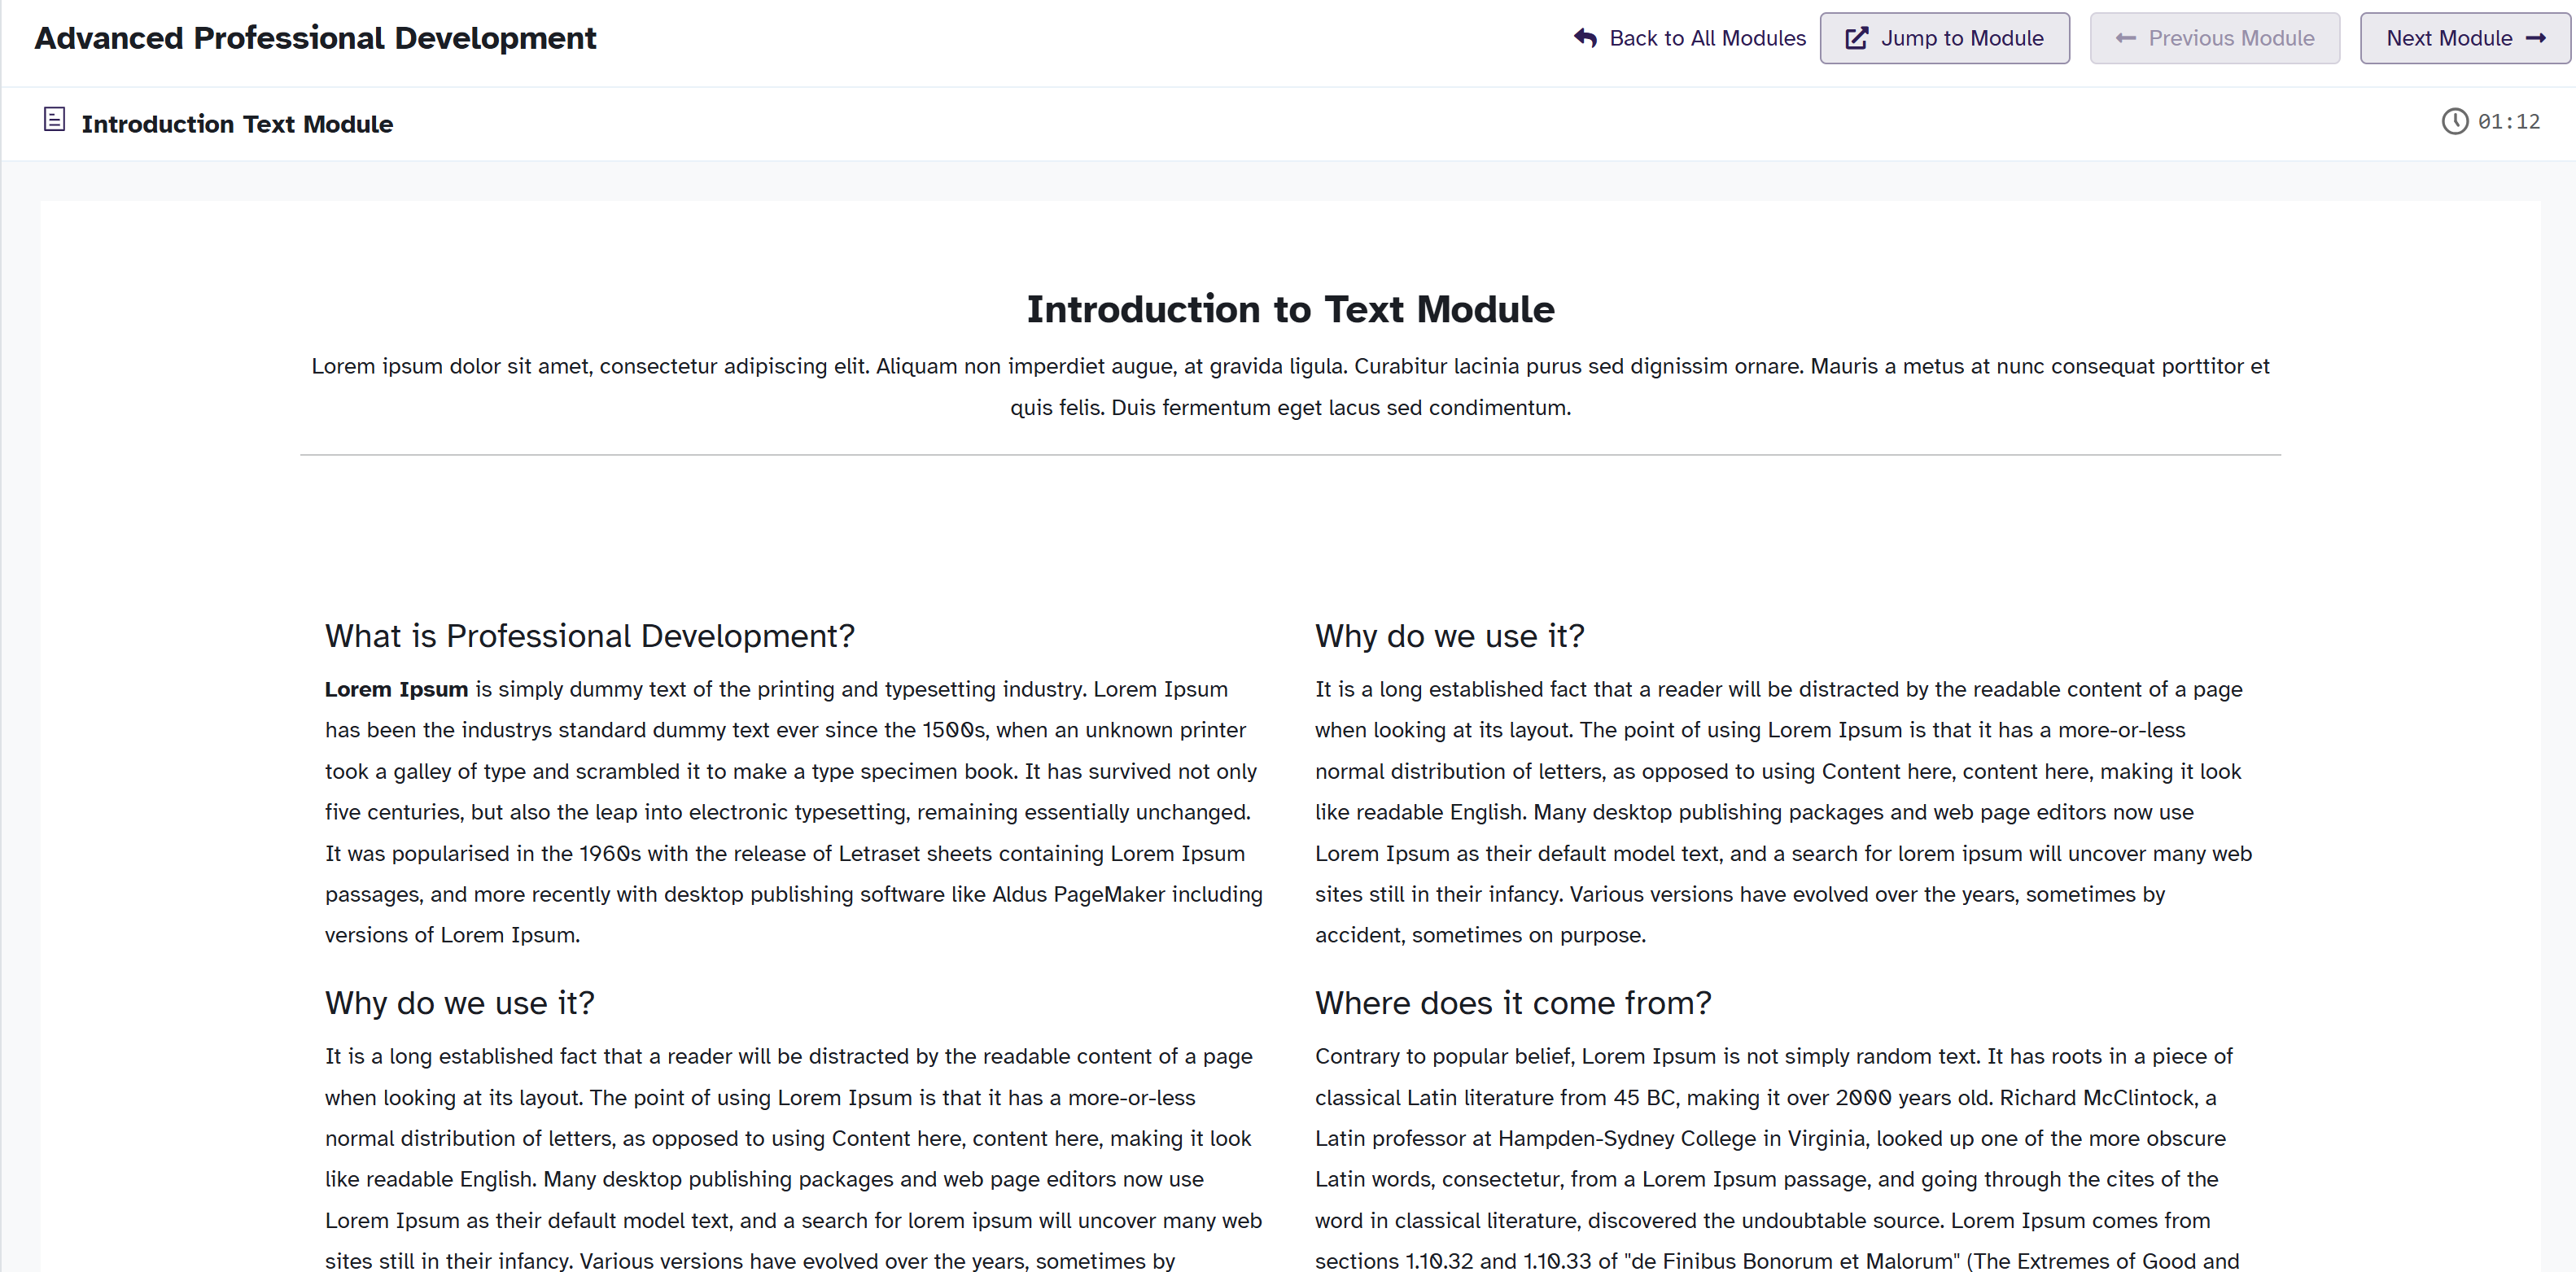Click the intro paragraph starting Lorem ipsum dolor
The image size is (2576, 1272).
(1290, 386)
